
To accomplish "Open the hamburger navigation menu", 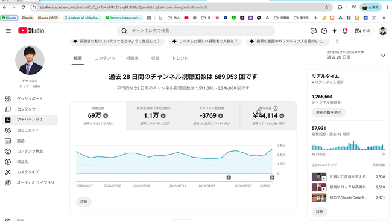I will coord(8,31).
